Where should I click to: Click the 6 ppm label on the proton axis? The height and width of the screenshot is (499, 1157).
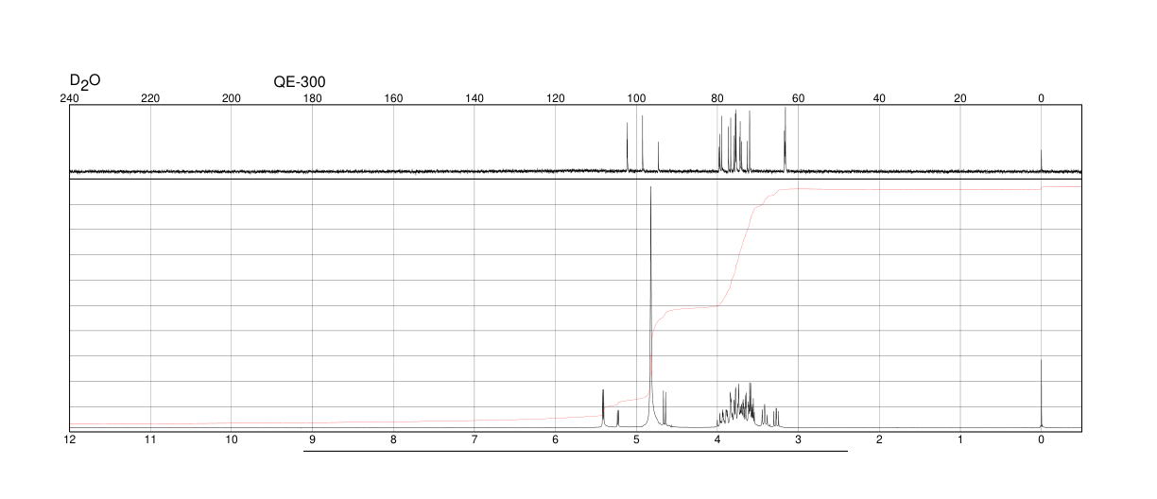(555, 440)
